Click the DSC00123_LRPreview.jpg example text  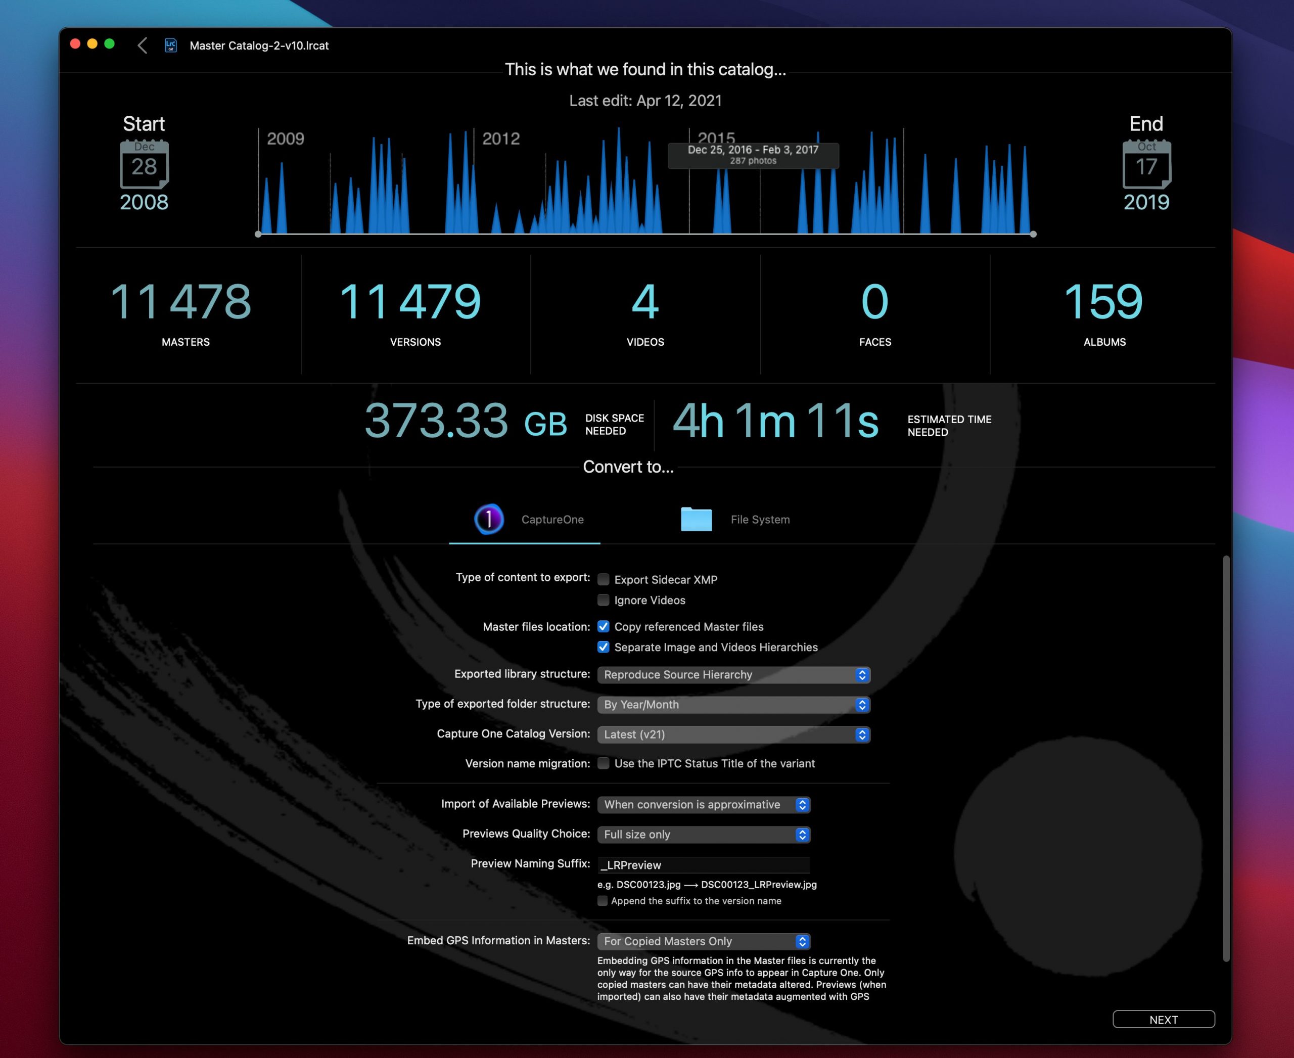click(759, 884)
